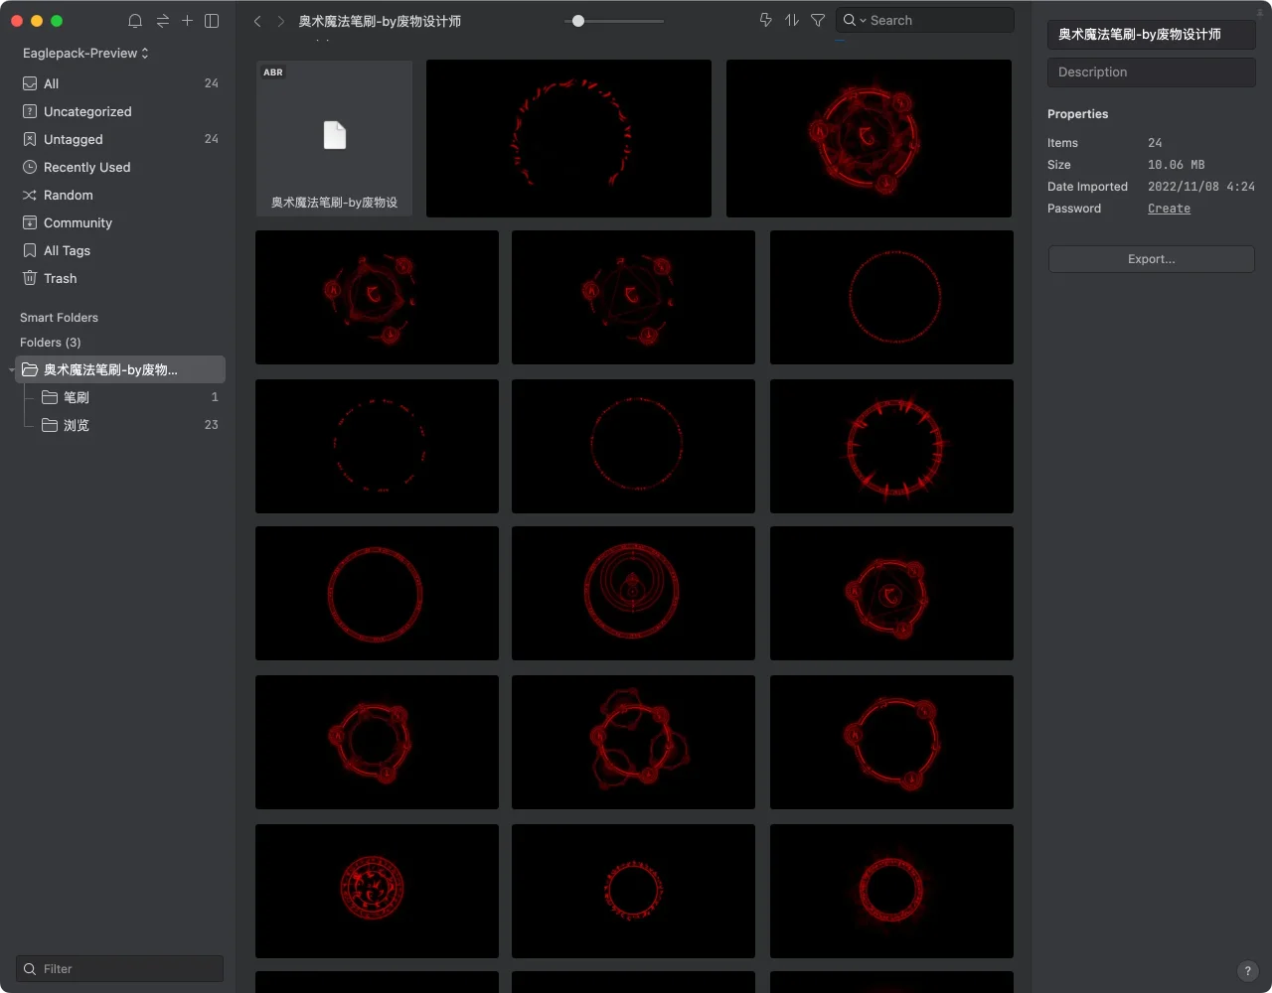Image resolution: width=1272 pixels, height=993 pixels.
Task: Open All Tags in sidebar
Action: click(120, 250)
